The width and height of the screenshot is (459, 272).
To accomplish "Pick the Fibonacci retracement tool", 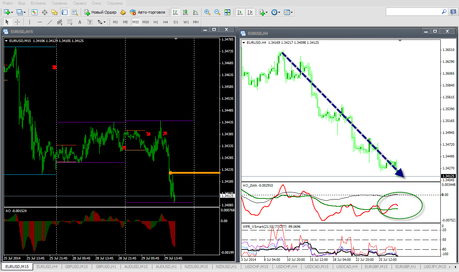I will [x=70, y=22].
